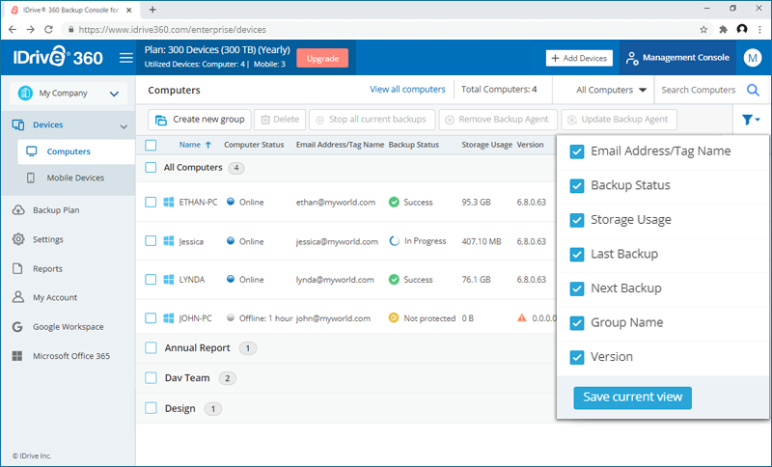Open the hamburger menu next to IDrive 360 logo
The image size is (772, 467).
click(x=126, y=58)
